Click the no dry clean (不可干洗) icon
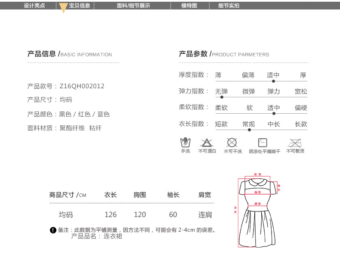The width and height of the screenshot is (340, 264). pyautogui.click(x=232, y=143)
